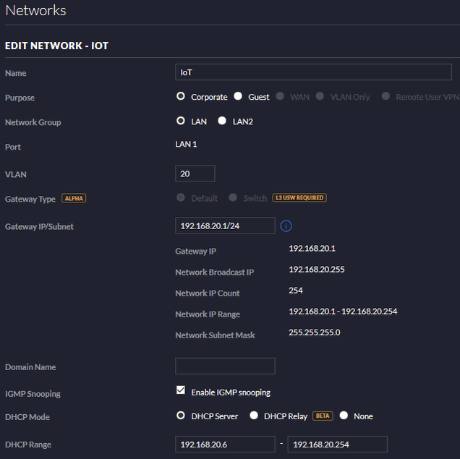The height and width of the screenshot is (459, 460).
Task: Click the Gateway IP/Subnet info icon
Action: click(x=286, y=226)
